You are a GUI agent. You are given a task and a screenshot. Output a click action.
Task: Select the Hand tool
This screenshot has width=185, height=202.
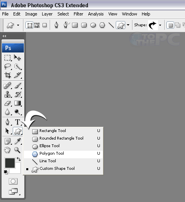click(7, 150)
